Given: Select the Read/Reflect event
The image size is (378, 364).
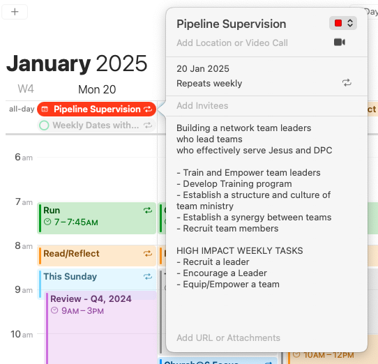Looking at the screenshot, I should pyautogui.click(x=97, y=255).
